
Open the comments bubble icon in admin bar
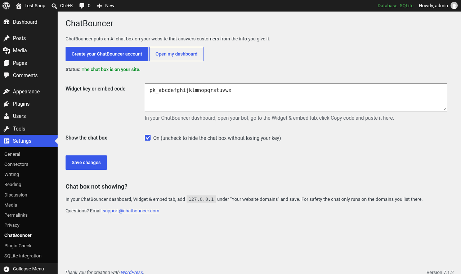(82, 6)
